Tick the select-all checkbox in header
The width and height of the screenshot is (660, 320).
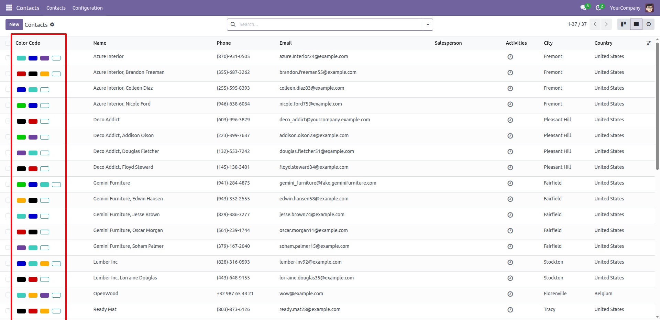tap(8, 43)
